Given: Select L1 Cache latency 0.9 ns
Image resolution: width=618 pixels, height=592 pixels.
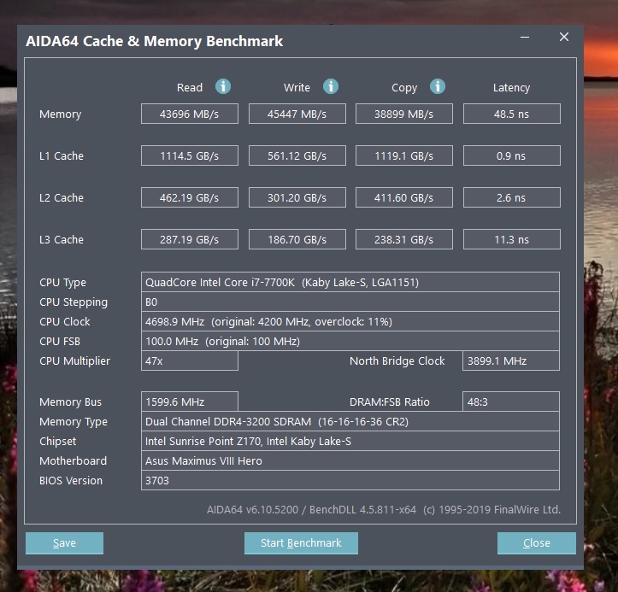Looking at the screenshot, I should click(x=512, y=155).
